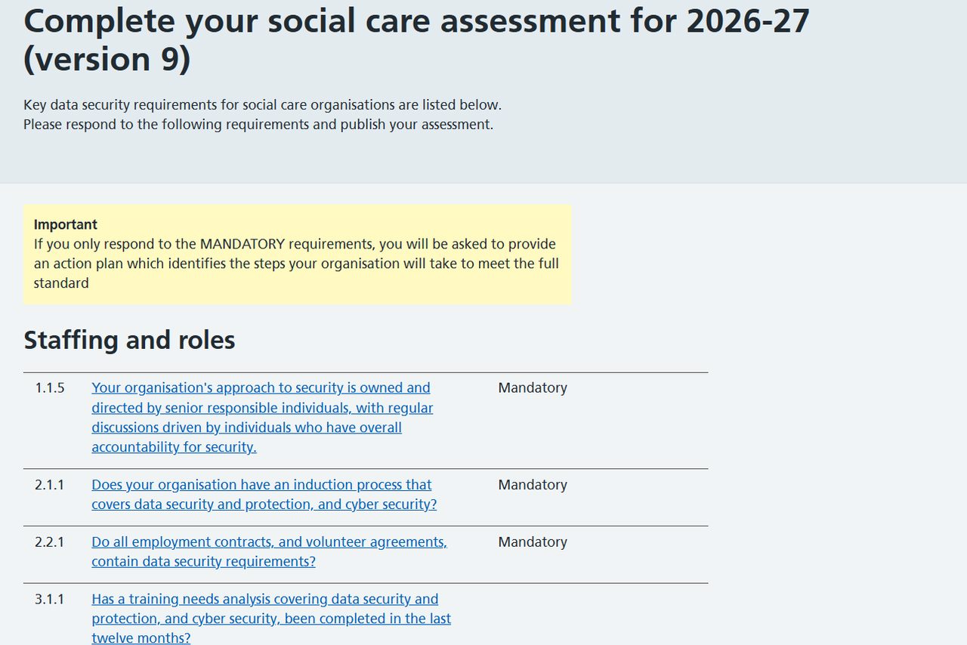Click capitalised MANDATORY word in yellow notice
Screen dimensions: 967x645
pyautogui.click(x=243, y=244)
